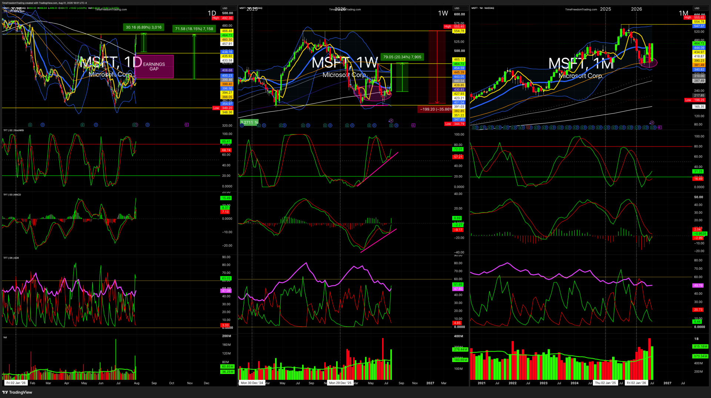Click the '60.85M' volume label on the 1D chart
This screenshot has width=711, height=398.
(x=227, y=367)
